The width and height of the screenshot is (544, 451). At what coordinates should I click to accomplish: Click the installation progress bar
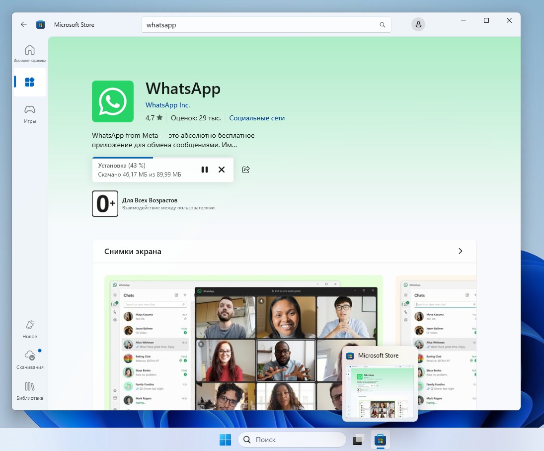(x=163, y=158)
